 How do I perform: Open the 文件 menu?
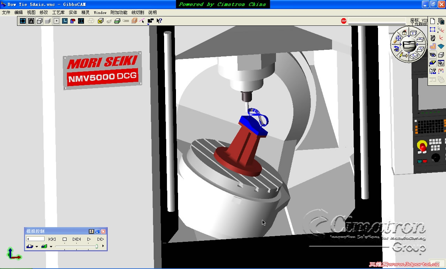coord(6,13)
